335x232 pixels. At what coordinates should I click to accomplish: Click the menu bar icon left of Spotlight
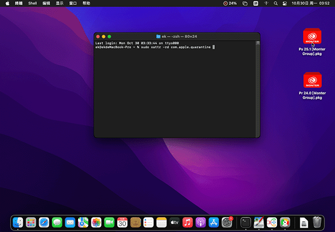tap(266, 3)
